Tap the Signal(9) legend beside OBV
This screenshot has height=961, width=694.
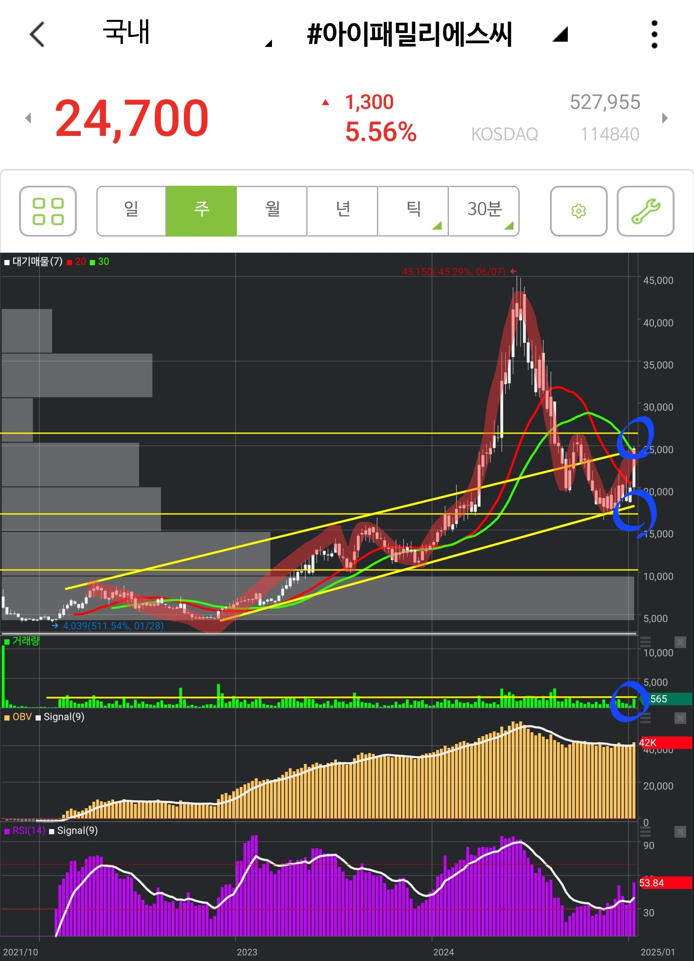[60, 717]
